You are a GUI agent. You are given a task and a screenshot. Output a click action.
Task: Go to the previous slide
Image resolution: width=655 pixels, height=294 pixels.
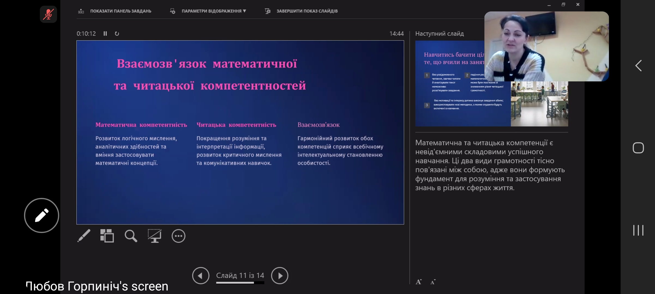pyautogui.click(x=201, y=275)
